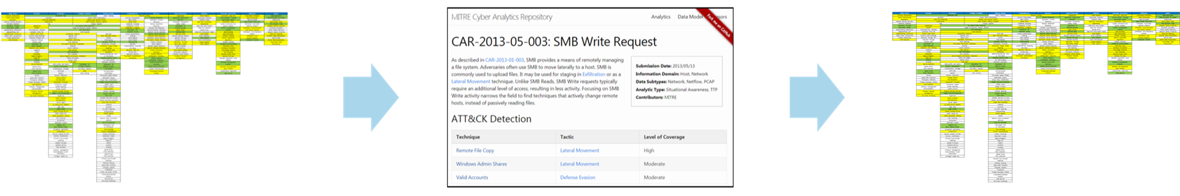
Task: Click the CAR-2013-05-003: SMB Write Request heading
Action: 554,42
